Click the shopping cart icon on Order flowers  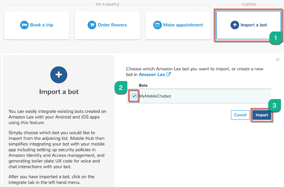[92, 25]
